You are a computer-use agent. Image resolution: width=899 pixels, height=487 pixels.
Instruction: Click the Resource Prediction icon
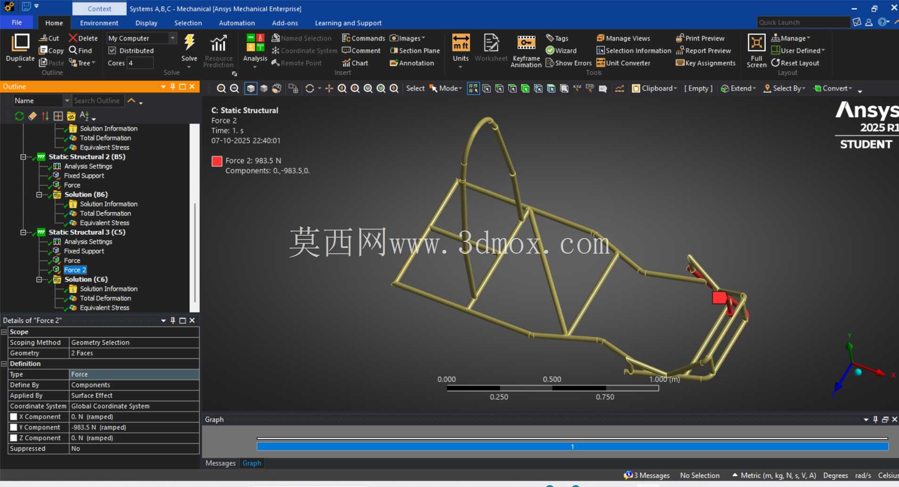(218, 43)
